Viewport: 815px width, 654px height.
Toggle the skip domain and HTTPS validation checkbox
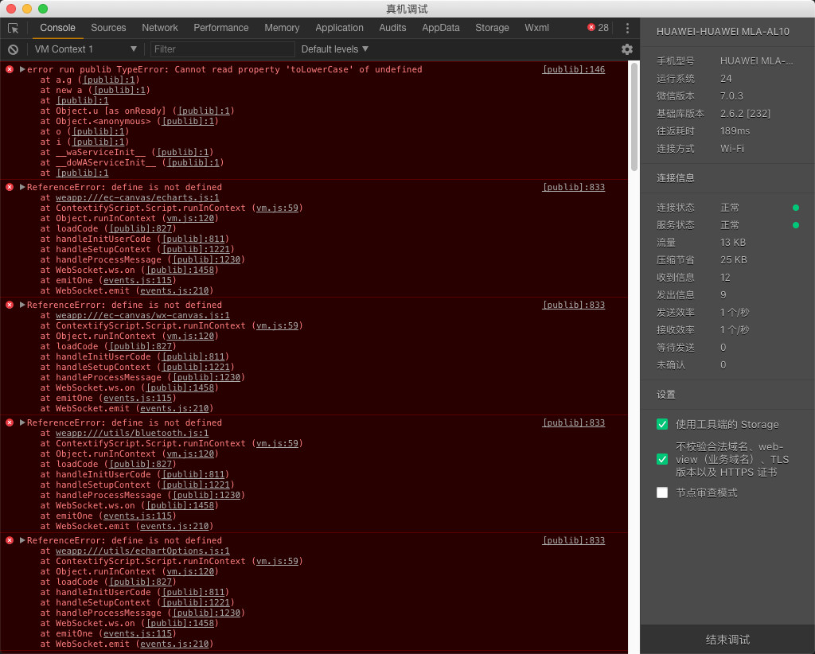(662, 459)
